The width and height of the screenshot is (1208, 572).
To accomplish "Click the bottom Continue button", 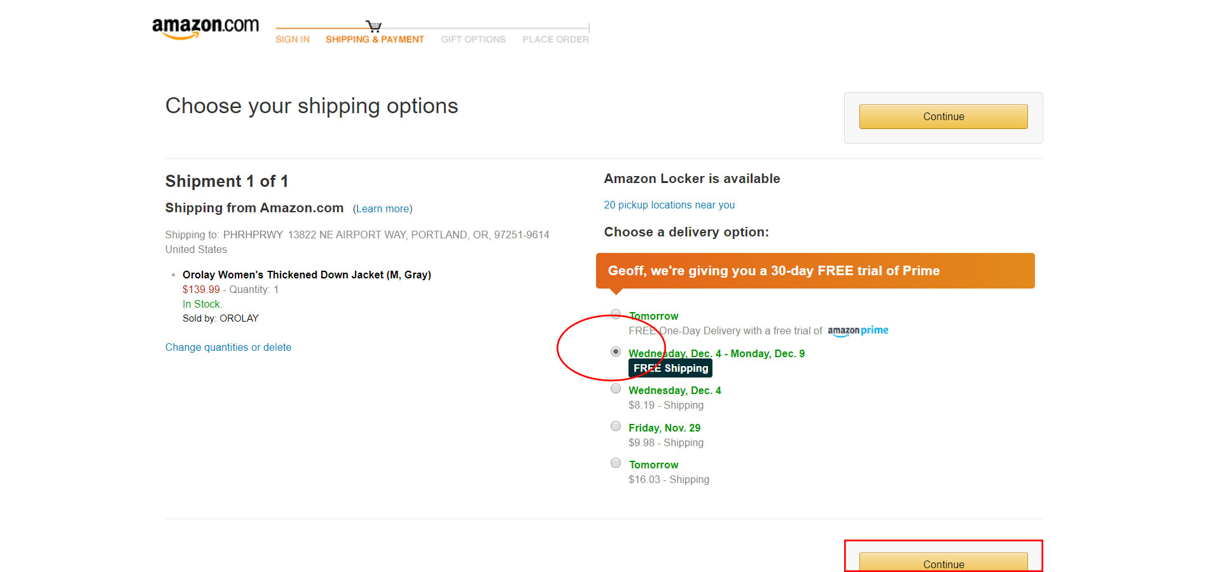I will click(x=943, y=562).
